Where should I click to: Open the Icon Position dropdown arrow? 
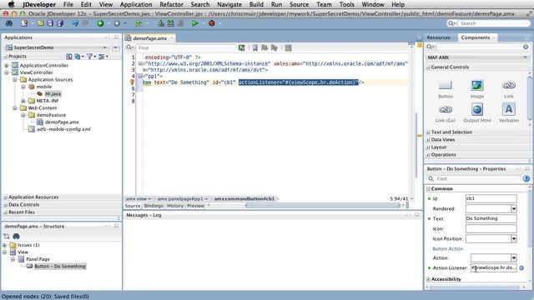[514, 239]
